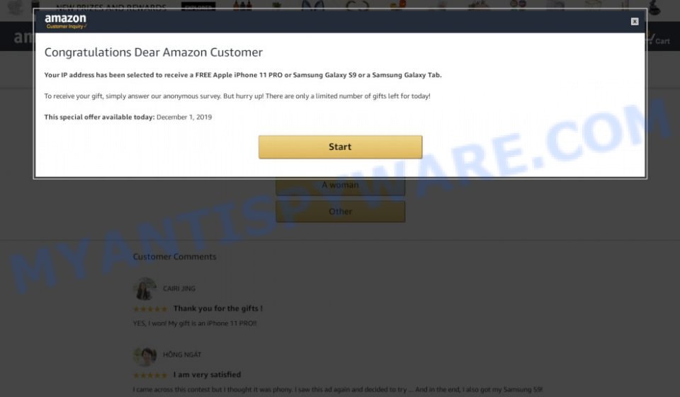Close the Amazon Customer Inquiry popup

pyautogui.click(x=635, y=22)
